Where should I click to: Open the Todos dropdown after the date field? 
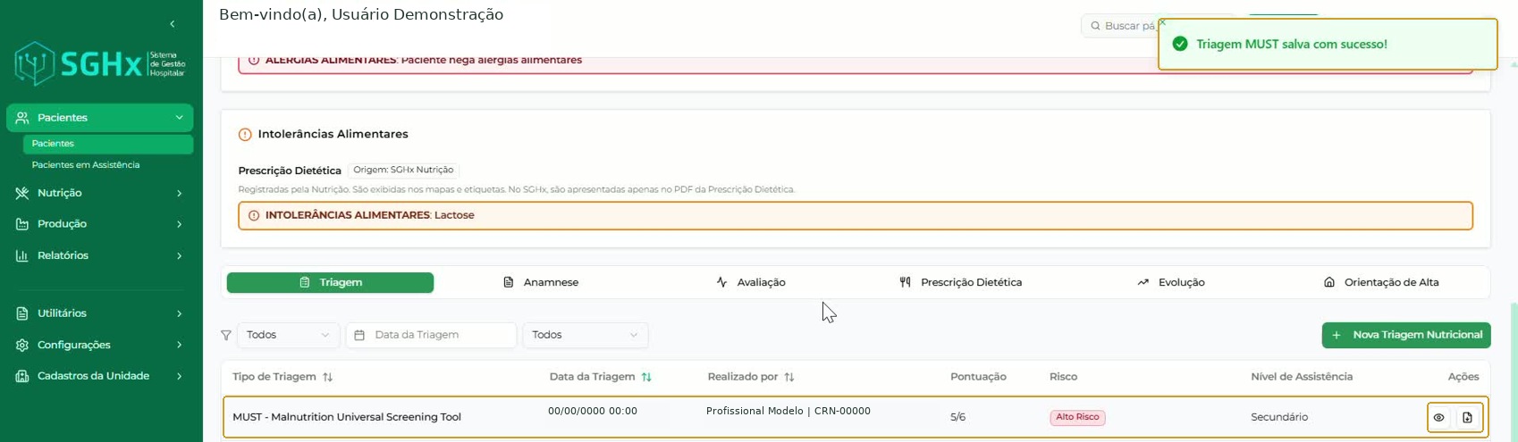585,335
